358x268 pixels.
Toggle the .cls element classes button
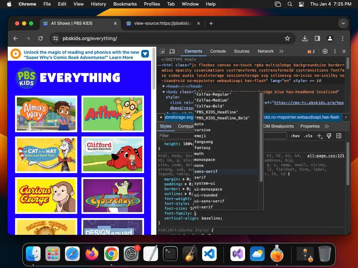[x=308, y=136]
